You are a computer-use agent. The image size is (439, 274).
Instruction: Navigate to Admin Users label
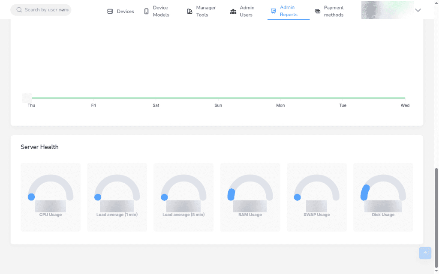247,11
